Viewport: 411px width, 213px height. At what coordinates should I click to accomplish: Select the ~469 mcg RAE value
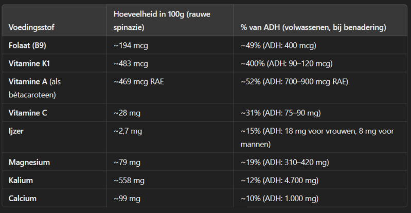click(138, 81)
